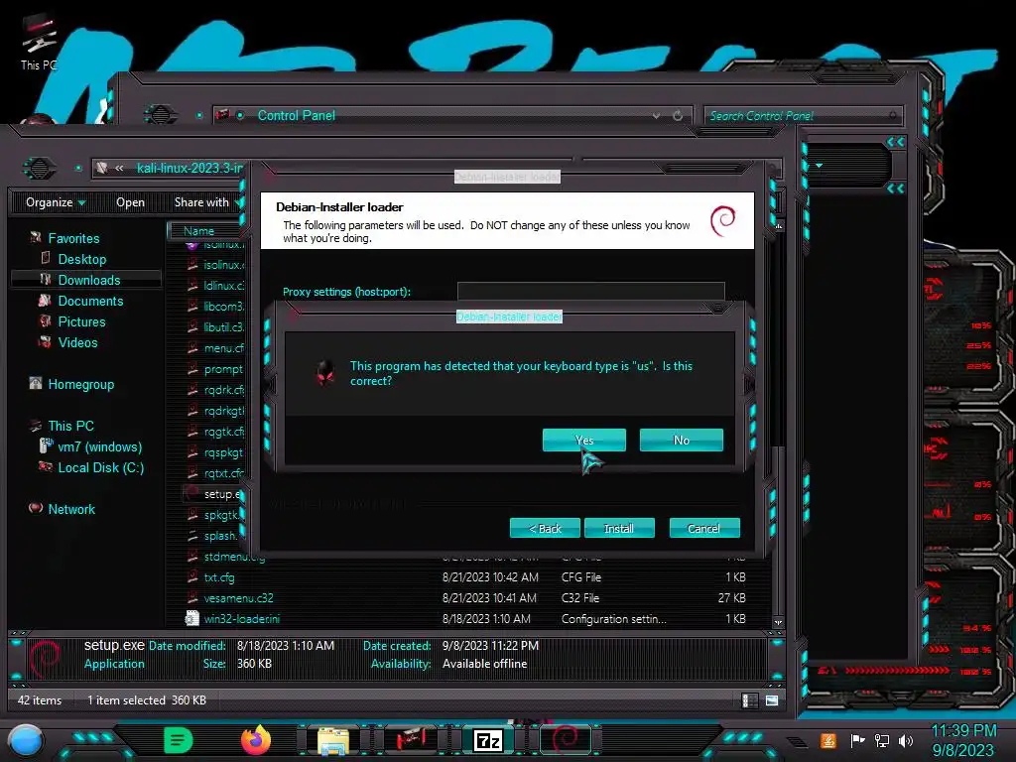Select the setup.exe file row
The height and width of the screenshot is (762, 1016).
click(x=212, y=494)
